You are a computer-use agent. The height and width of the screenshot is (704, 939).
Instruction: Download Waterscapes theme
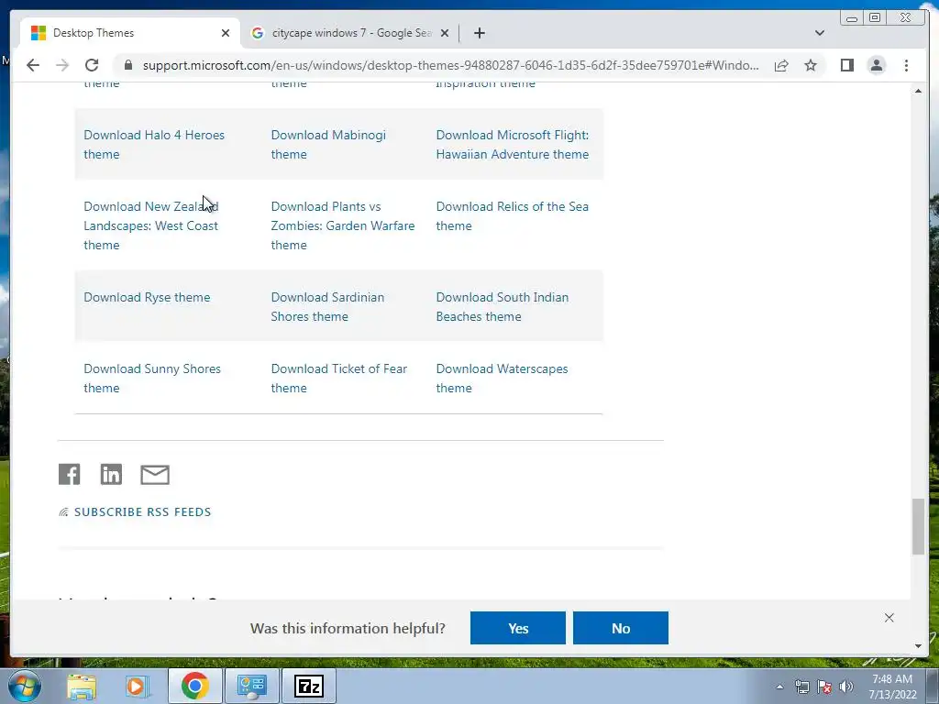(x=502, y=379)
